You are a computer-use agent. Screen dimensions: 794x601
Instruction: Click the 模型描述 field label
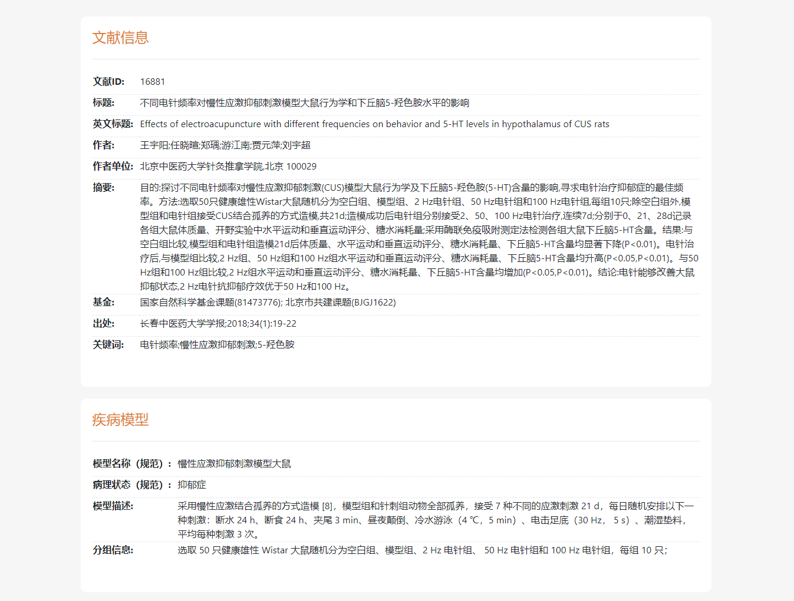tap(113, 506)
